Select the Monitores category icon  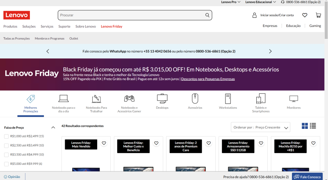click(x=294, y=99)
